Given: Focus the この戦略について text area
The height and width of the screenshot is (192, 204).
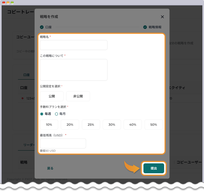Looking at the screenshot, I should coord(74,70).
